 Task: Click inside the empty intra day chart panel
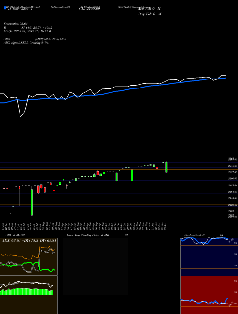click(95, 266)
